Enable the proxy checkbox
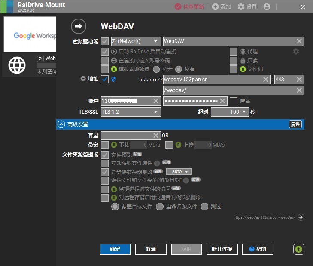The width and height of the screenshot is (313, 266). tap(233, 52)
